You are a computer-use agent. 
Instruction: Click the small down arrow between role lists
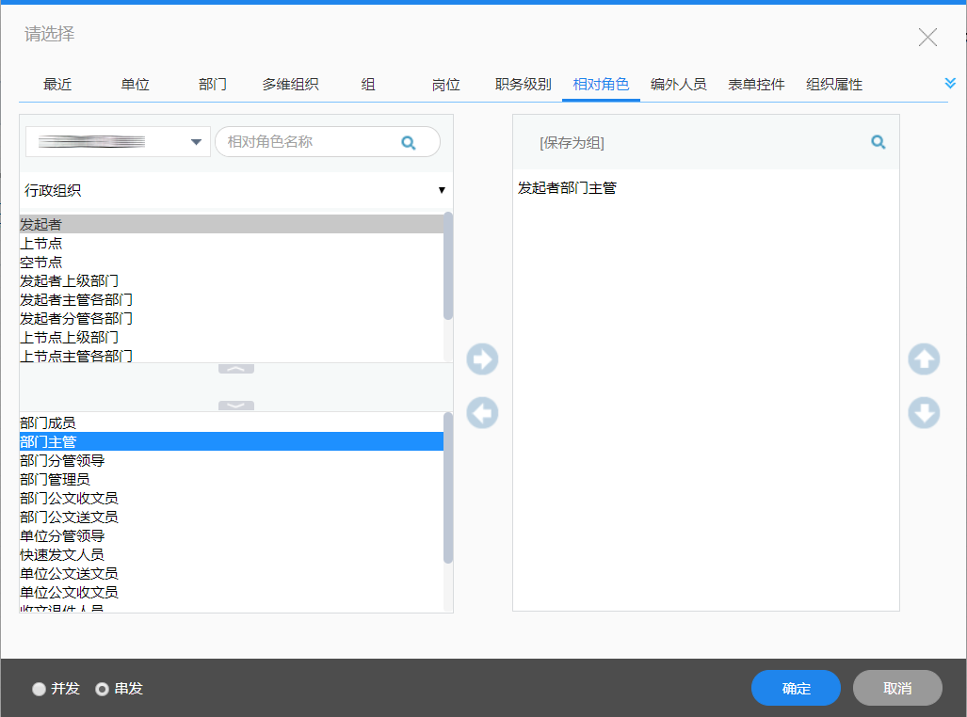pos(234,405)
